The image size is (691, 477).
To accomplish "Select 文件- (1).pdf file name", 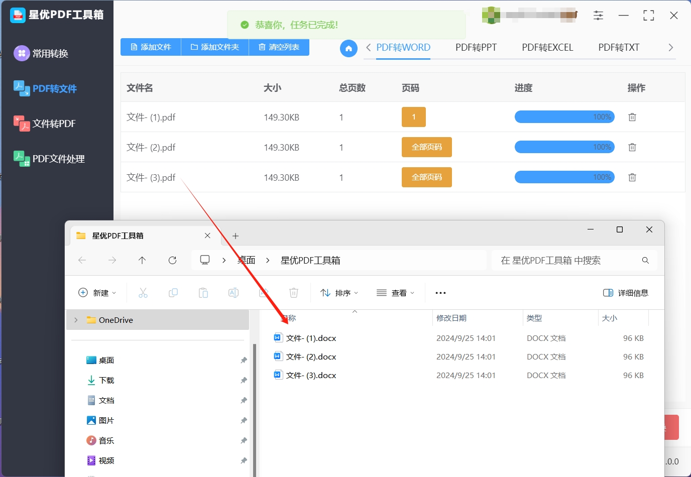I will 151,117.
